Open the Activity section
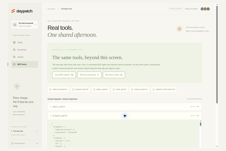 click(24, 57)
